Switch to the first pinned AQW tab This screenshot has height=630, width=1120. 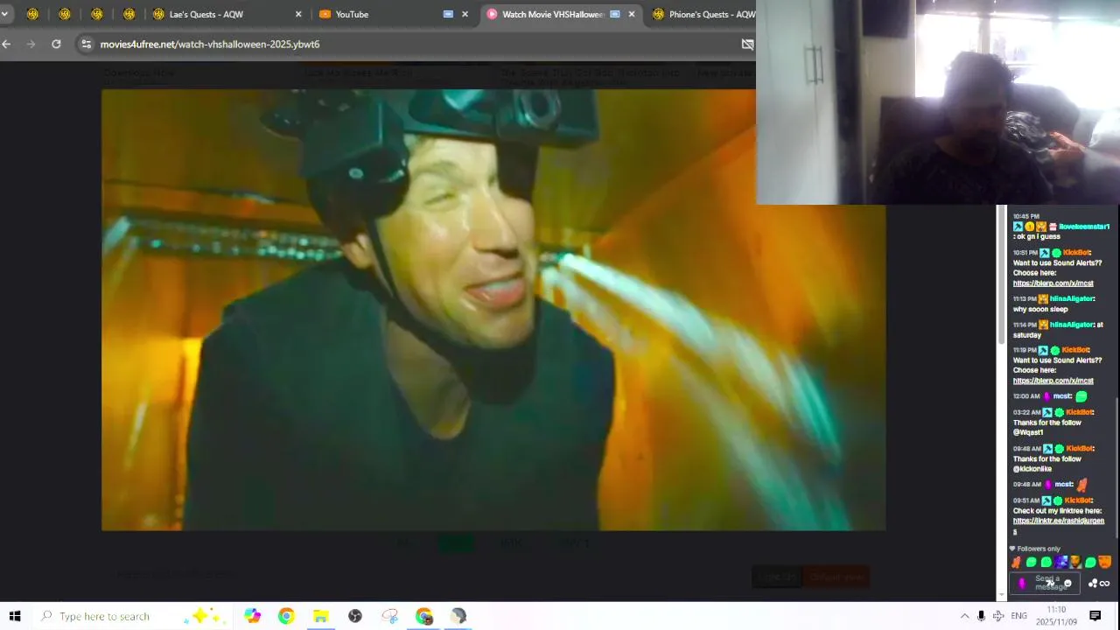click(32, 14)
